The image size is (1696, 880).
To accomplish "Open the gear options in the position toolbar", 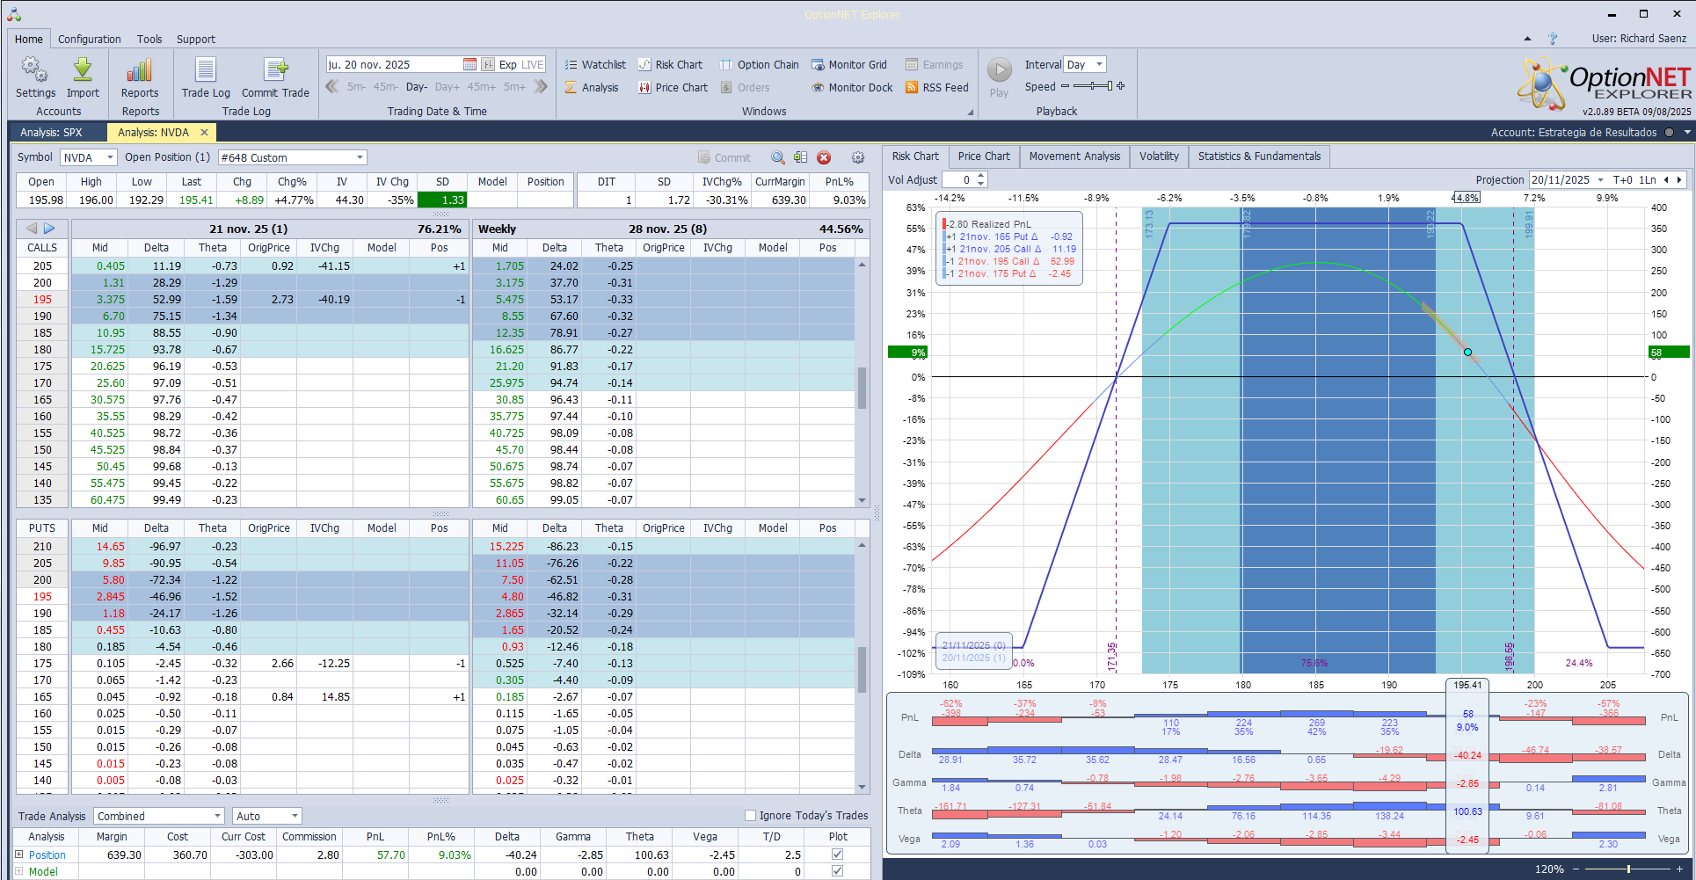I will (858, 157).
